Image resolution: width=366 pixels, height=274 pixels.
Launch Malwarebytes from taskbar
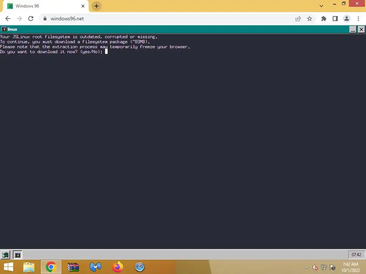point(95,267)
